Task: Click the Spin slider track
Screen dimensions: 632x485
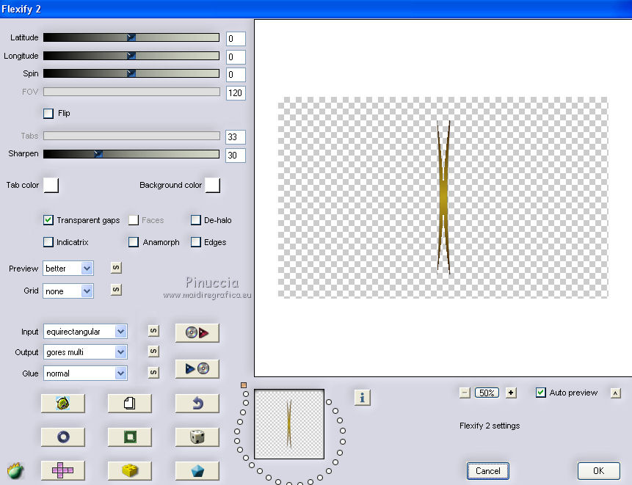Action: tap(131, 73)
